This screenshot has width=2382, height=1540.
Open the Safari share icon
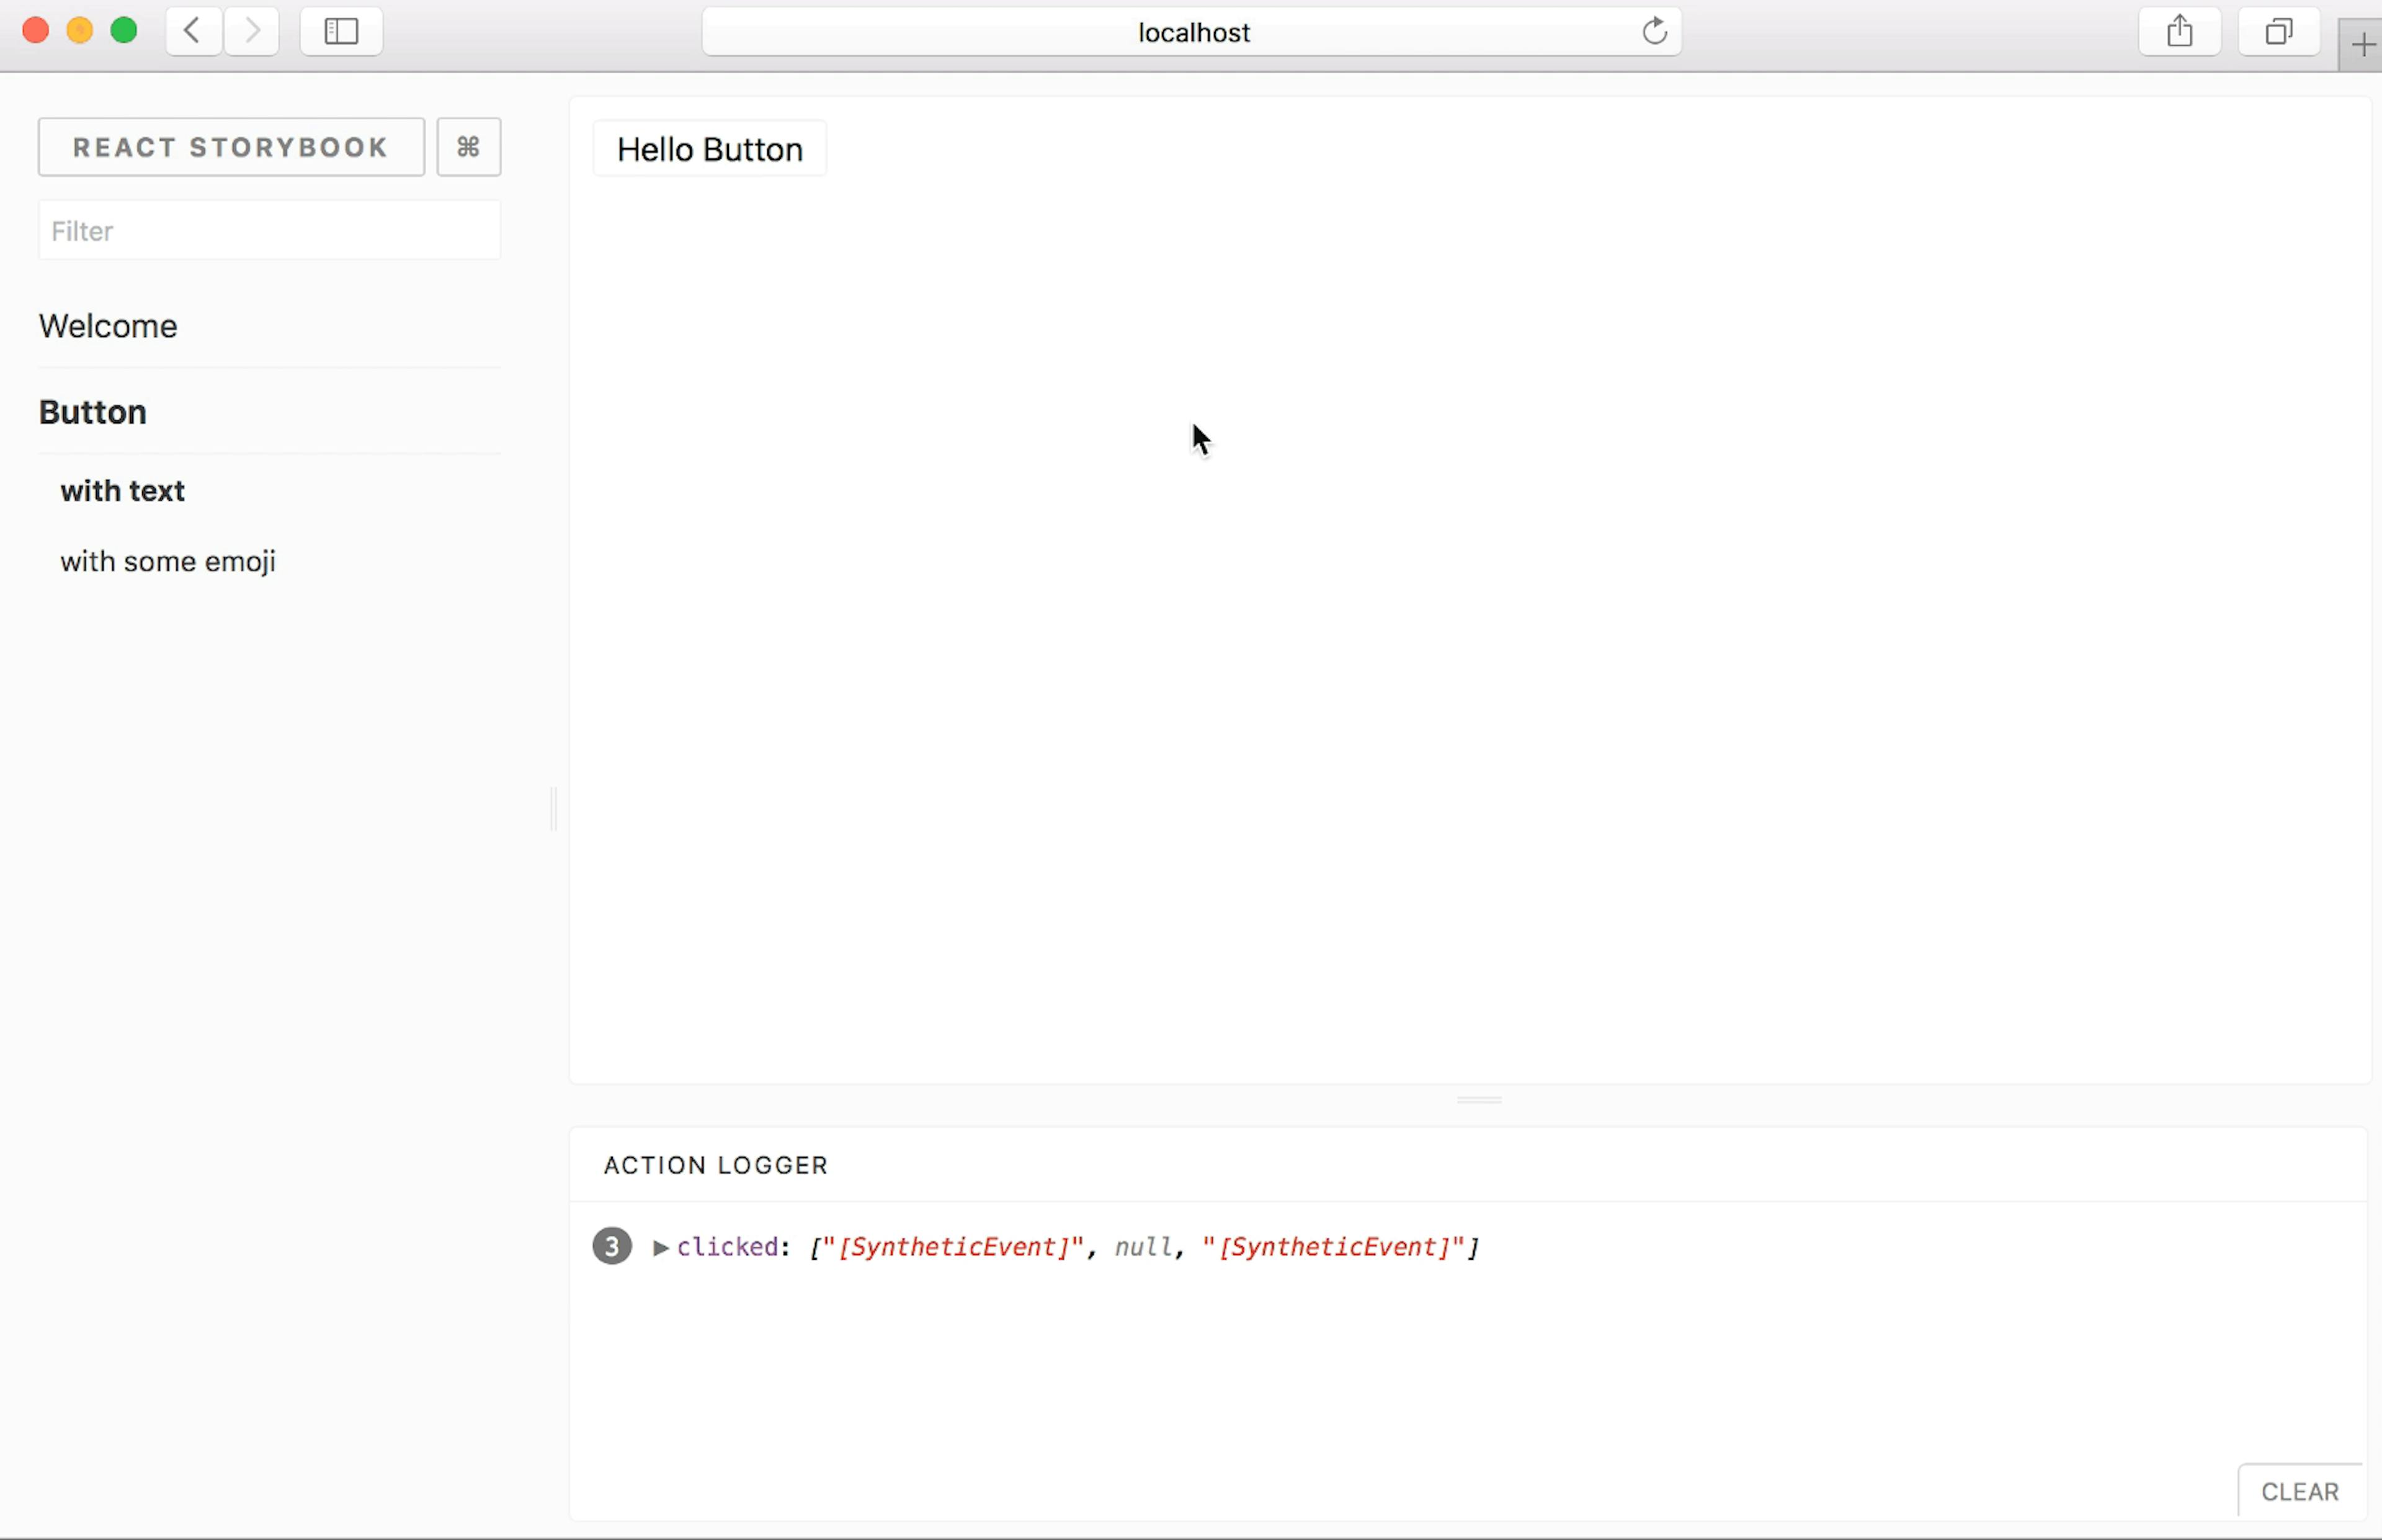tap(2180, 32)
